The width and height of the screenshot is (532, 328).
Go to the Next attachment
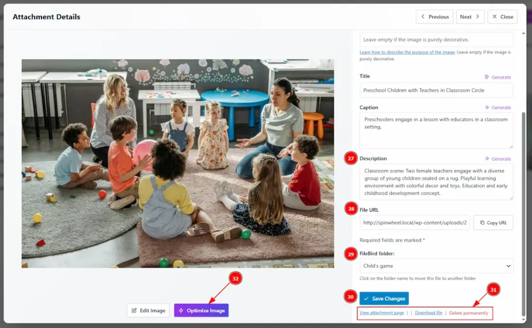pos(470,17)
